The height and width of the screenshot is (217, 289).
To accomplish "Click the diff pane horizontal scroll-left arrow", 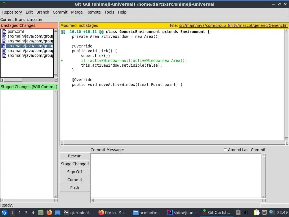I will (x=62, y=143).
